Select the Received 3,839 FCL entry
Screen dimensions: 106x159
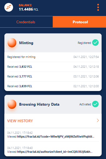click(x=53, y=86)
